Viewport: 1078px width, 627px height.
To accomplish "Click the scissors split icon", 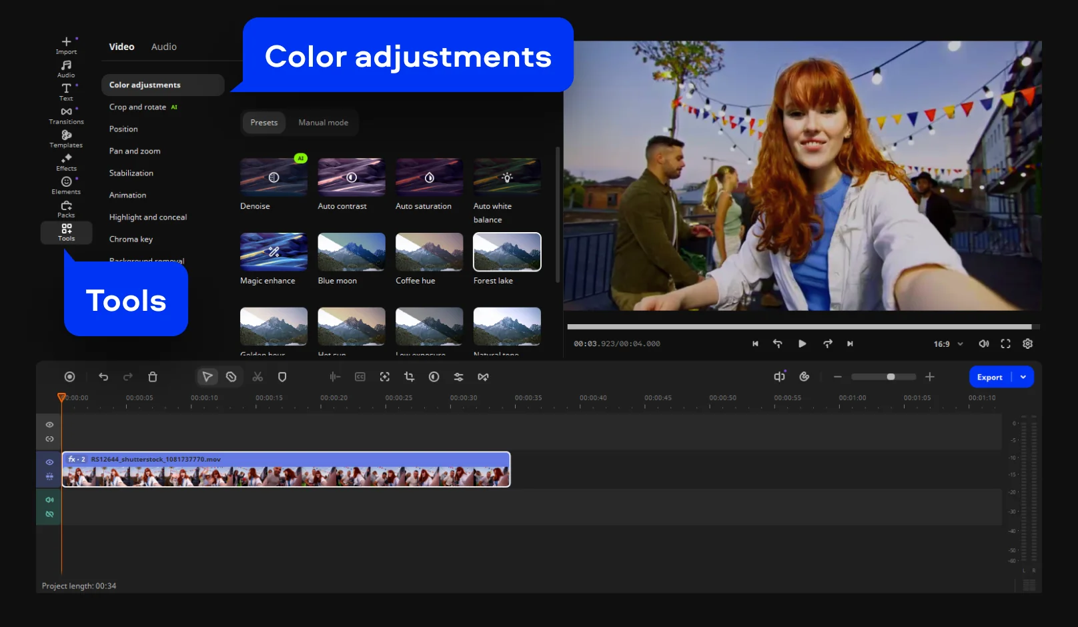I will tap(257, 377).
